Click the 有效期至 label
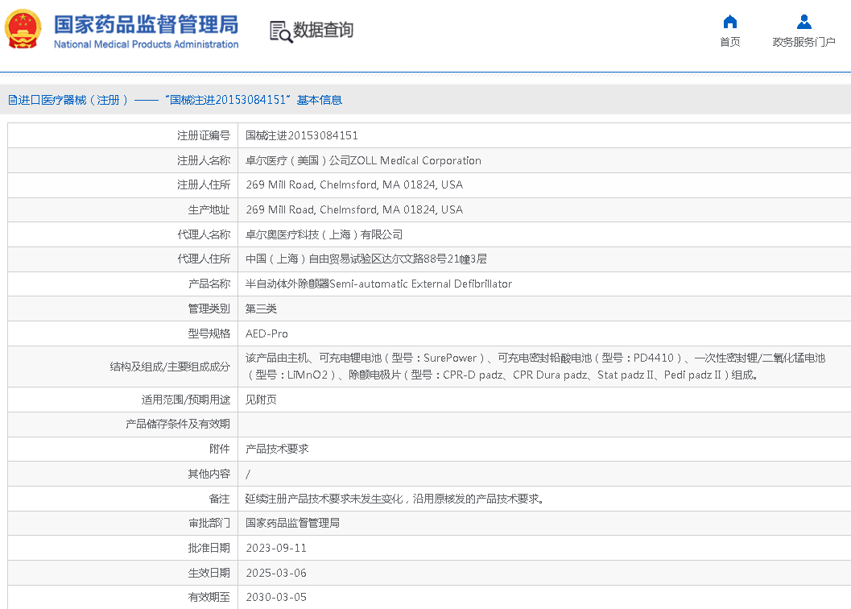 (209, 597)
